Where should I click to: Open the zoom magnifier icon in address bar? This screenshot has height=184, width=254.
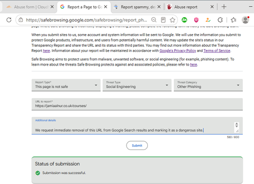[154, 20]
